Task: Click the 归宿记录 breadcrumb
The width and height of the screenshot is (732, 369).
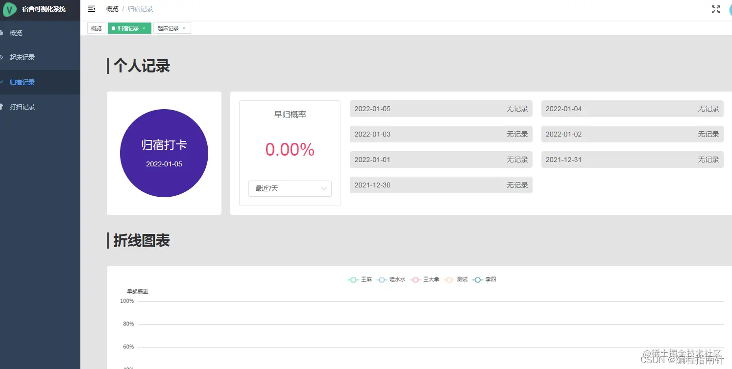Action: 141,9
